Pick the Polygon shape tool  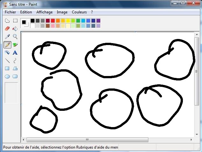(15, 68)
